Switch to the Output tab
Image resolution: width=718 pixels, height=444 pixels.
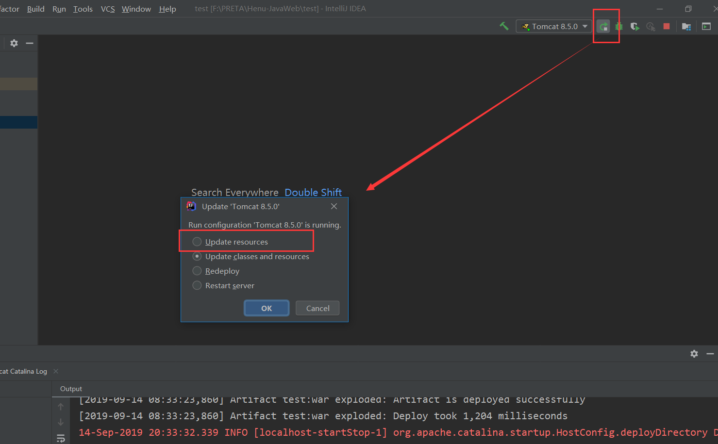click(x=71, y=388)
